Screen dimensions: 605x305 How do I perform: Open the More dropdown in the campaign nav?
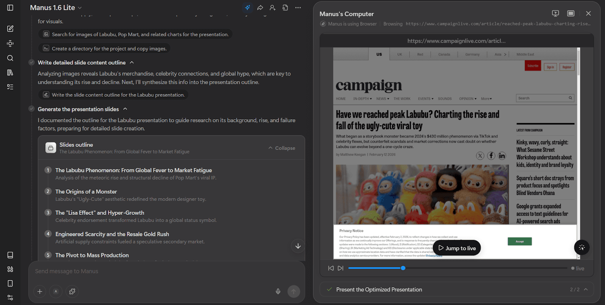(487, 99)
